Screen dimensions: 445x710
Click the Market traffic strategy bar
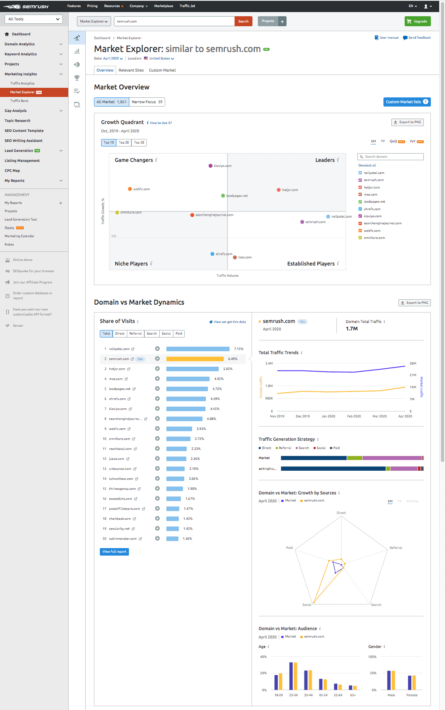(352, 458)
